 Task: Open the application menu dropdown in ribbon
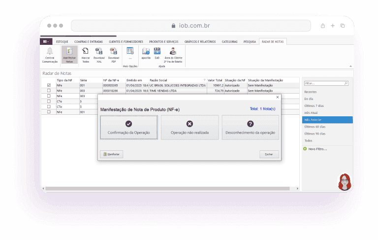coord(46,42)
